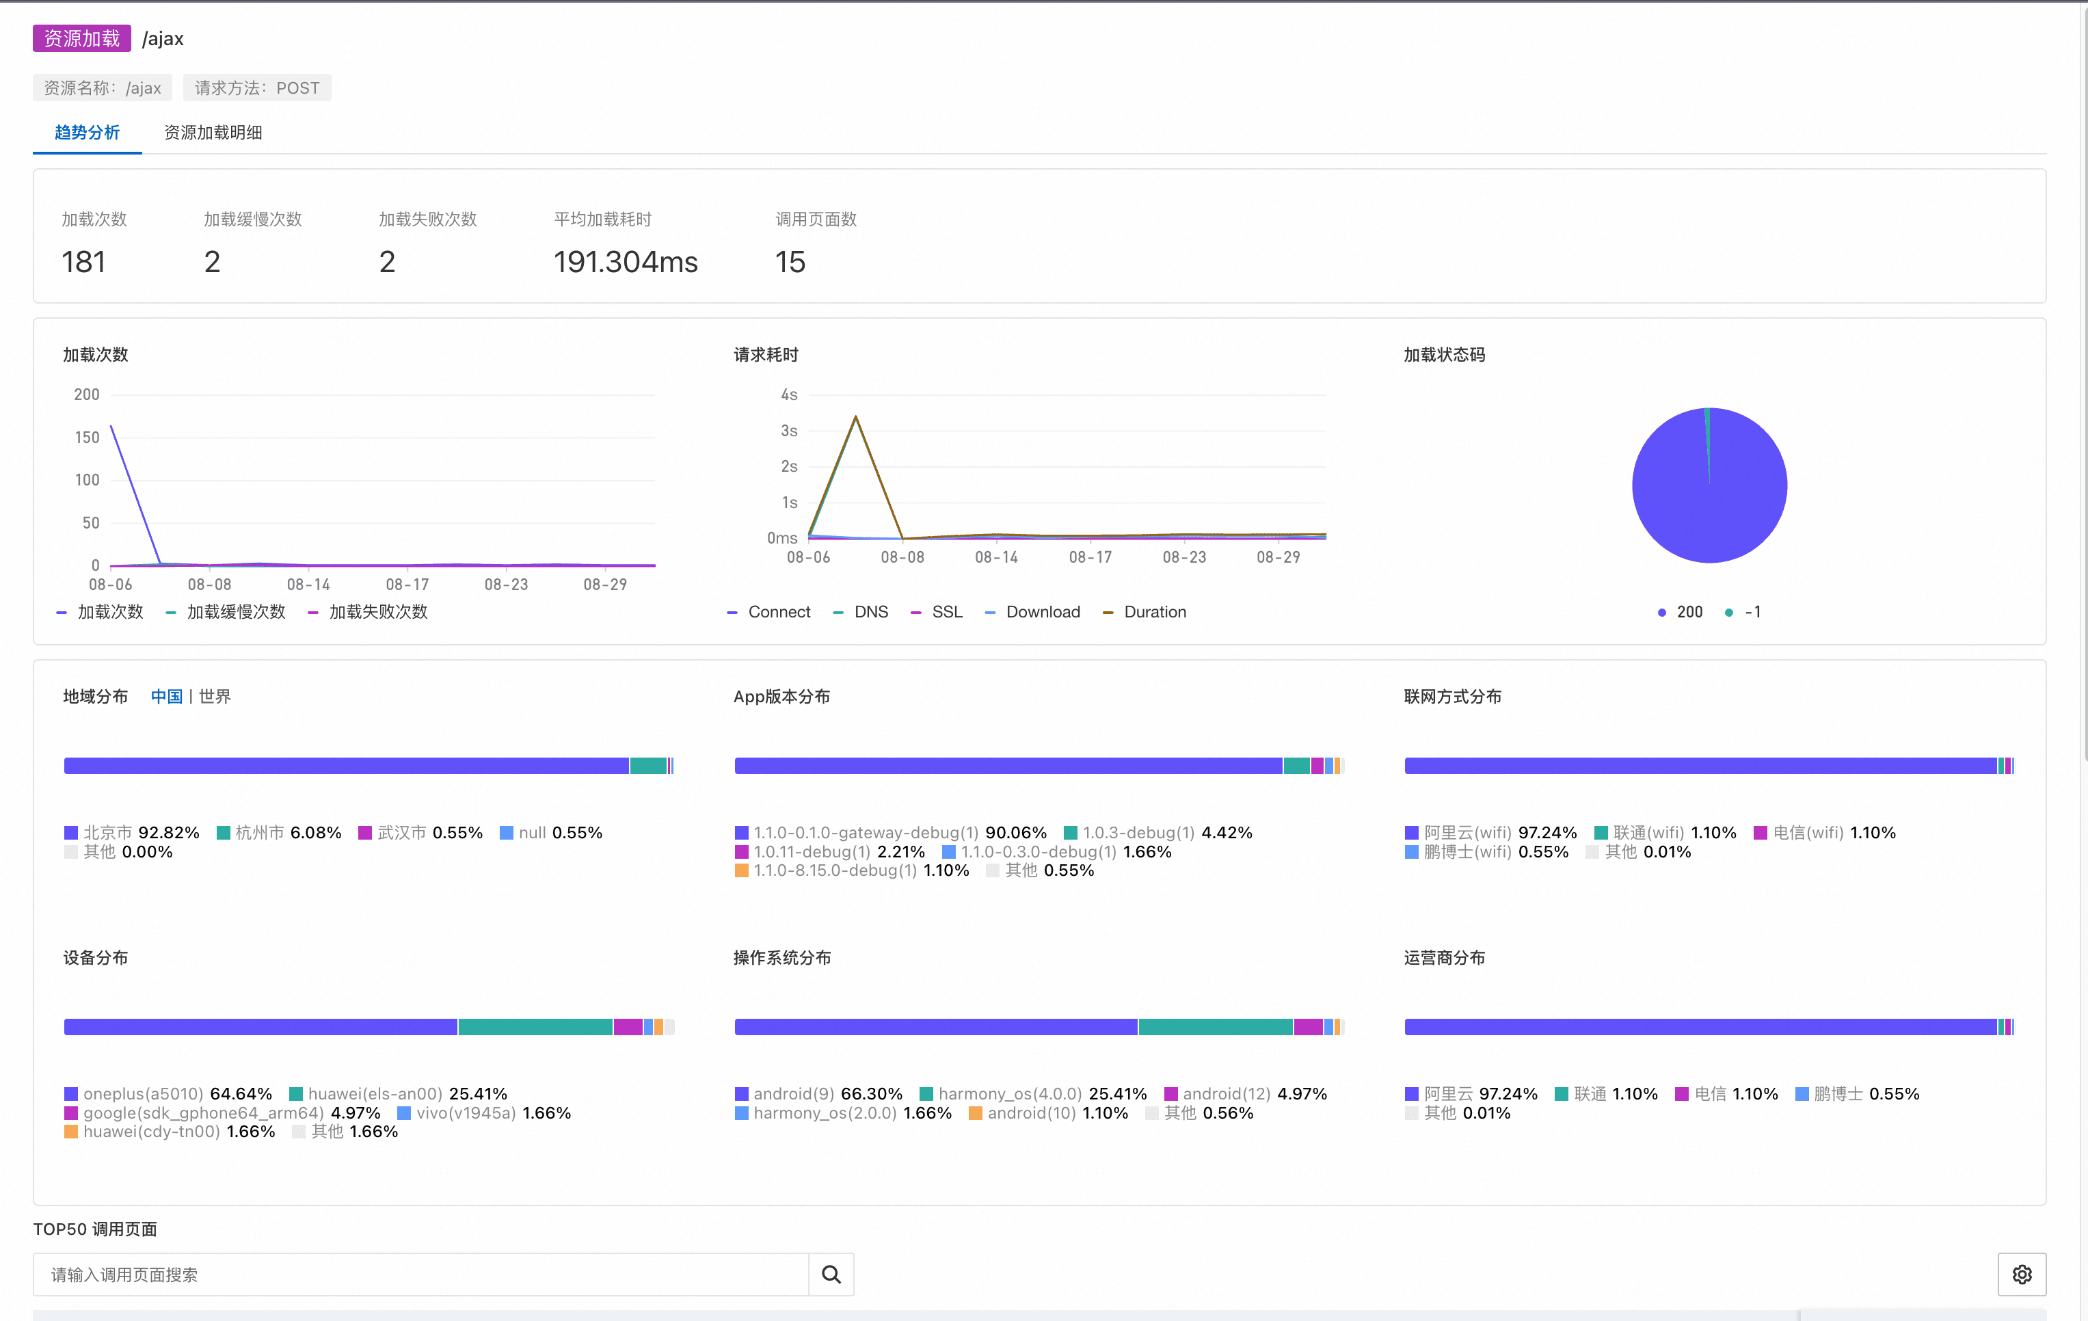Switch to 资源加载明细 tab

tap(213, 133)
